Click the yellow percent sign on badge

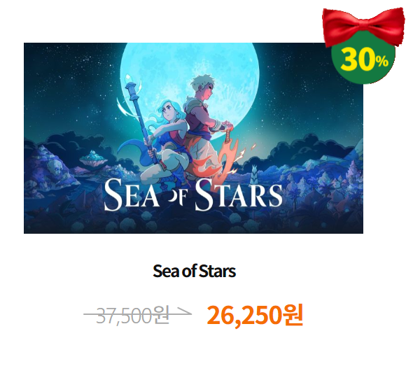coord(381,62)
